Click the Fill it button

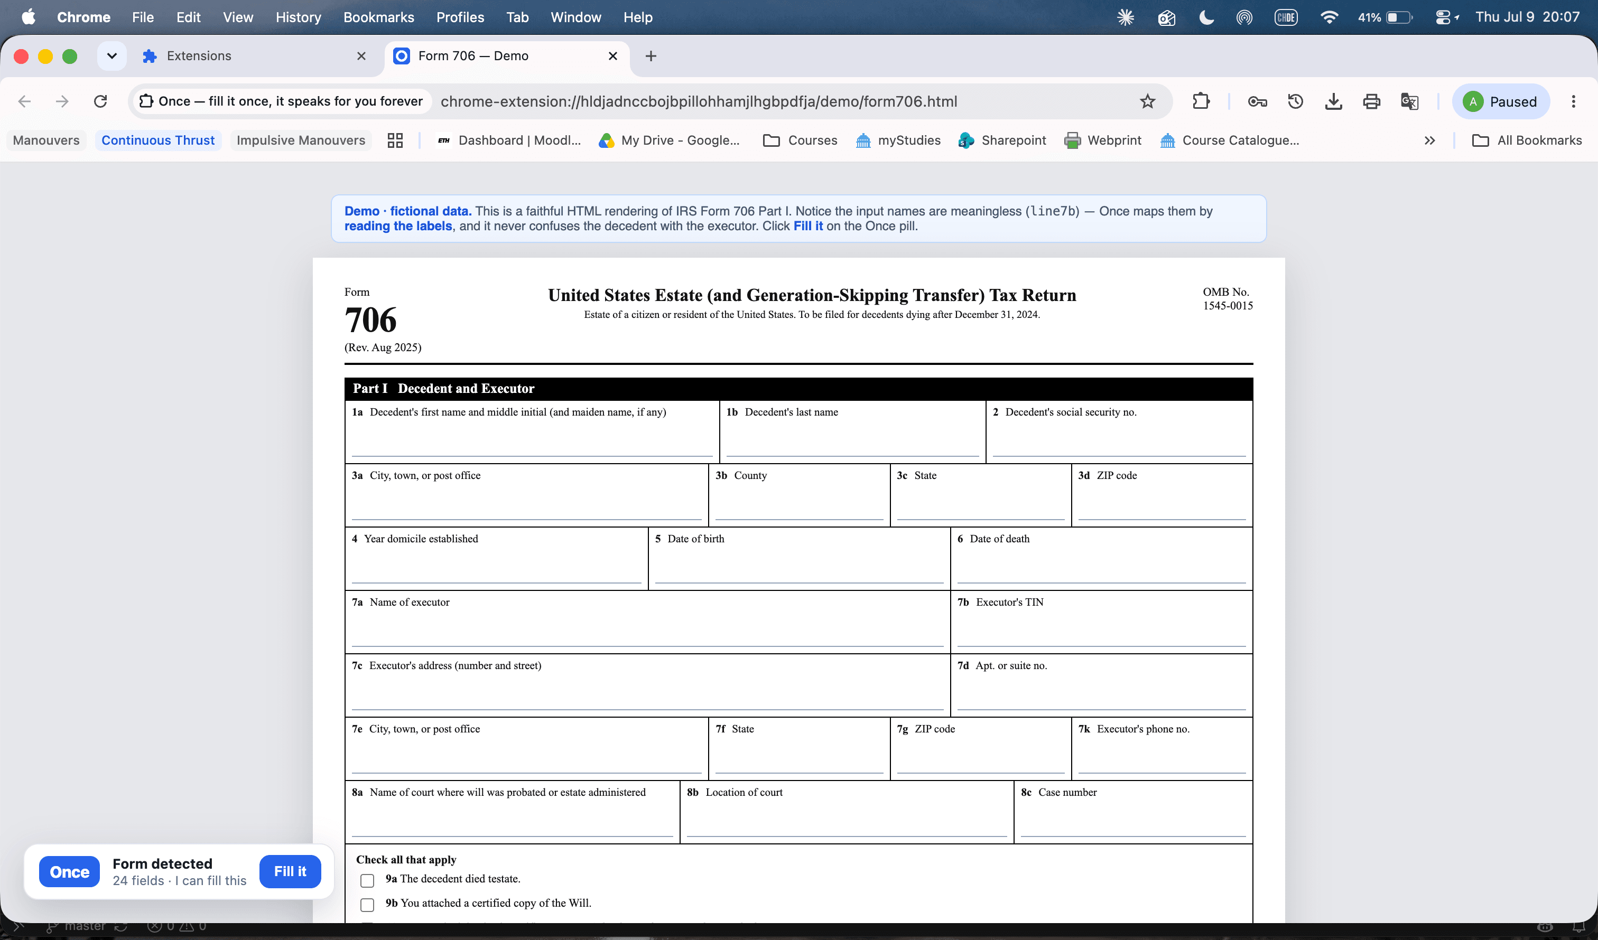coord(290,871)
